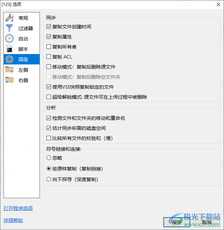Click the gear icon for 高级
This screenshot has height=230, width=224.
pyautogui.click(x=9, y=59)
